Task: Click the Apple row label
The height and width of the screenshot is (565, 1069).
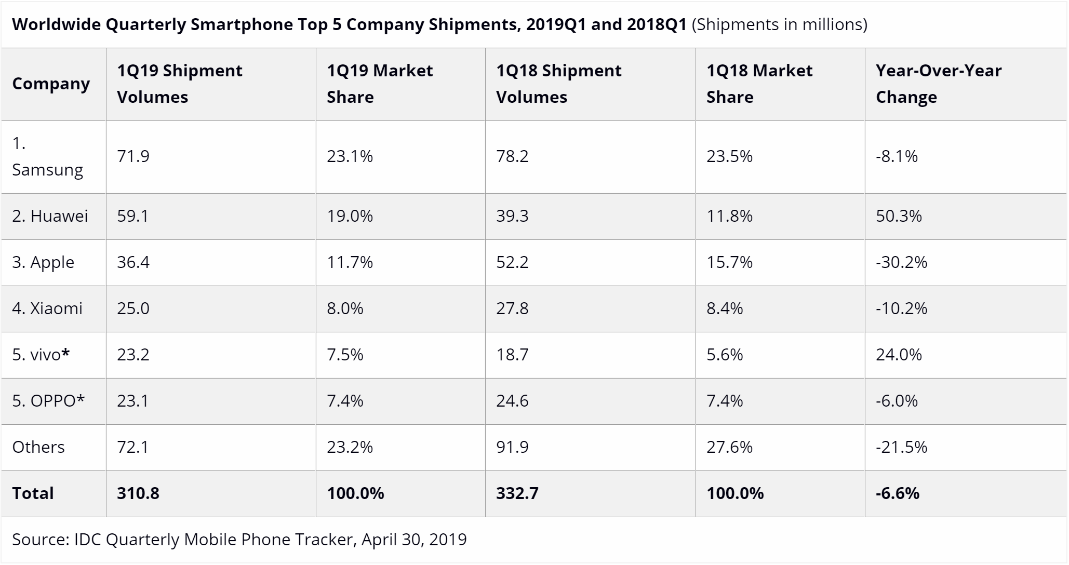Action: tap(43, 262)
